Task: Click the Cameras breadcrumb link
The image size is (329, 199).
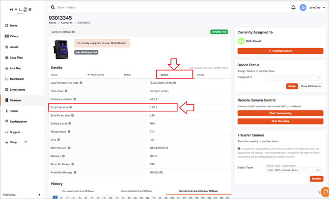Action: [x=67, y=23]
